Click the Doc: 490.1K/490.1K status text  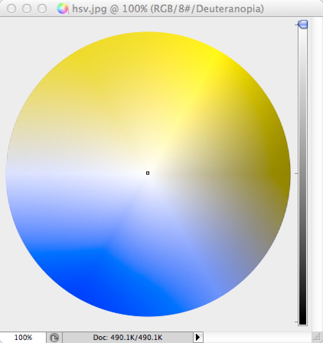coord(128,337)
